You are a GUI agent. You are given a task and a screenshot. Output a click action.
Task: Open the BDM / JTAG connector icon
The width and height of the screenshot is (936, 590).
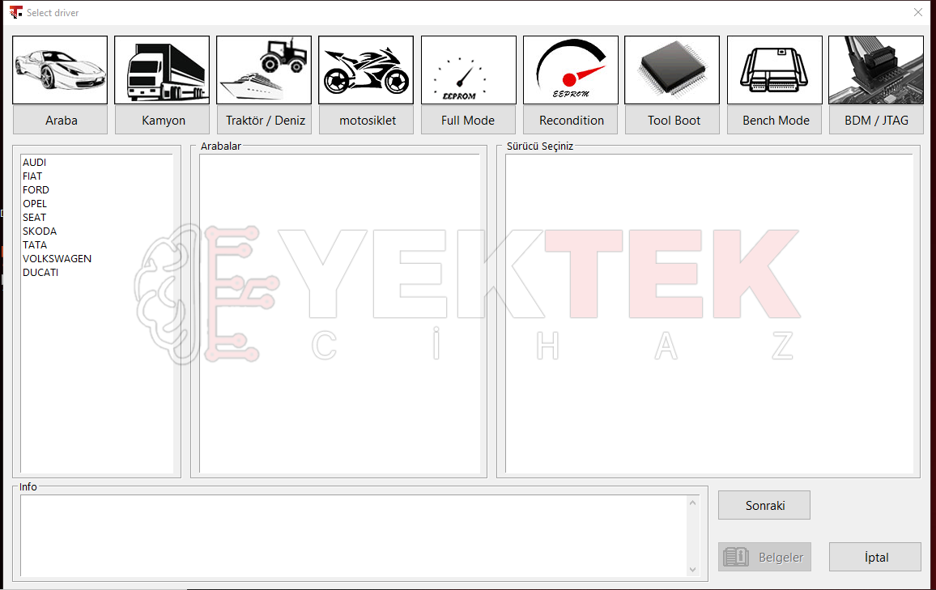[x=876, y=70]
